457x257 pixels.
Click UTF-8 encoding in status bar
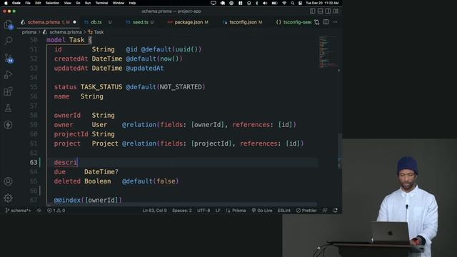(x=204, y=211)
